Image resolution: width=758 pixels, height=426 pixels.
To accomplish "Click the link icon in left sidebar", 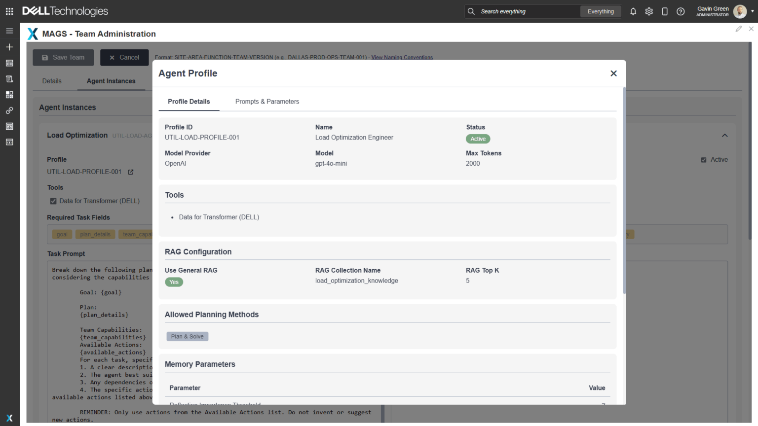I will pos(9,110).
